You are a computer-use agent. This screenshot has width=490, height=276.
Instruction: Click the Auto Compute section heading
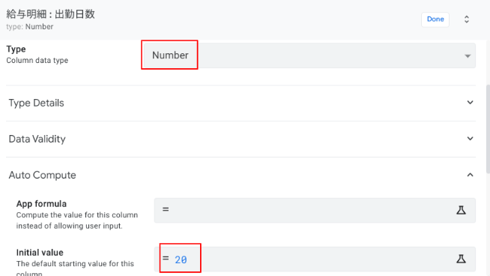pos(42,175)
